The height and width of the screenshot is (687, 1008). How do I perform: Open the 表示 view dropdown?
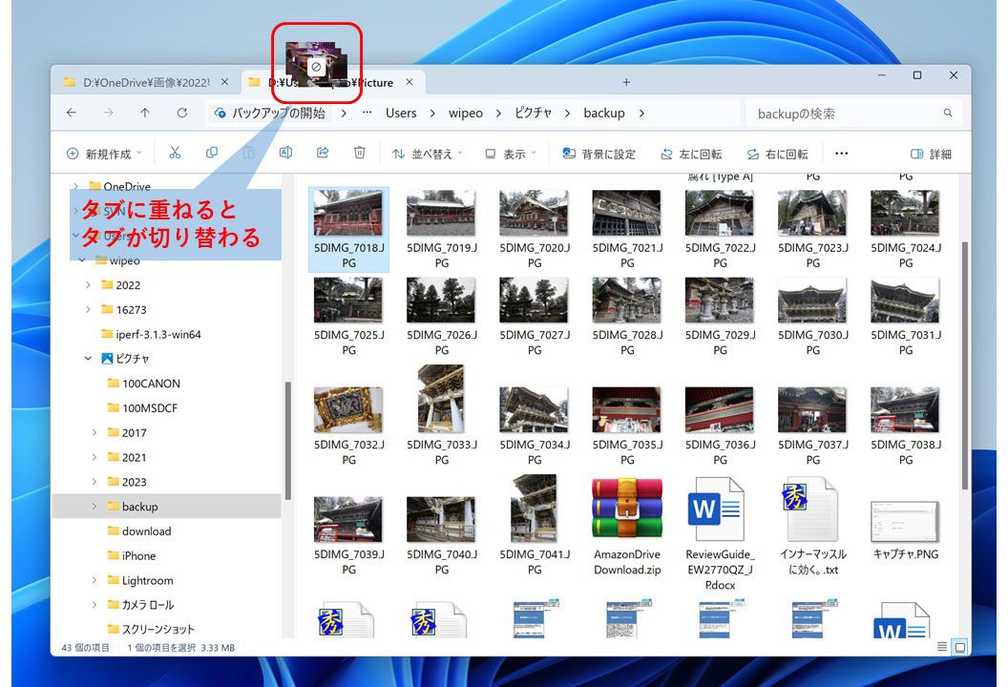click(511, 154)
